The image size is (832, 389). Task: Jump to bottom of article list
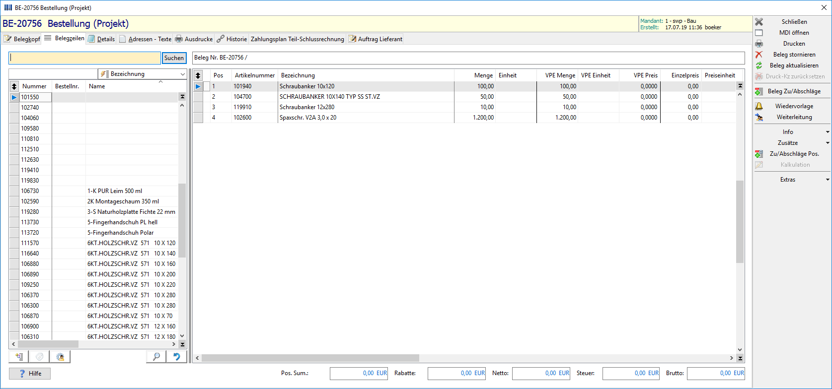click(182, 344)
